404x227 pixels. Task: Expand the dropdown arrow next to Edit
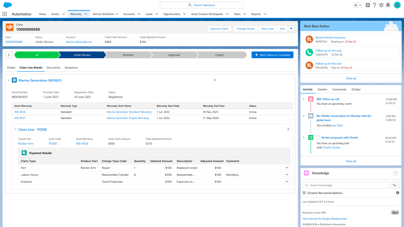(x=291, y=29)
